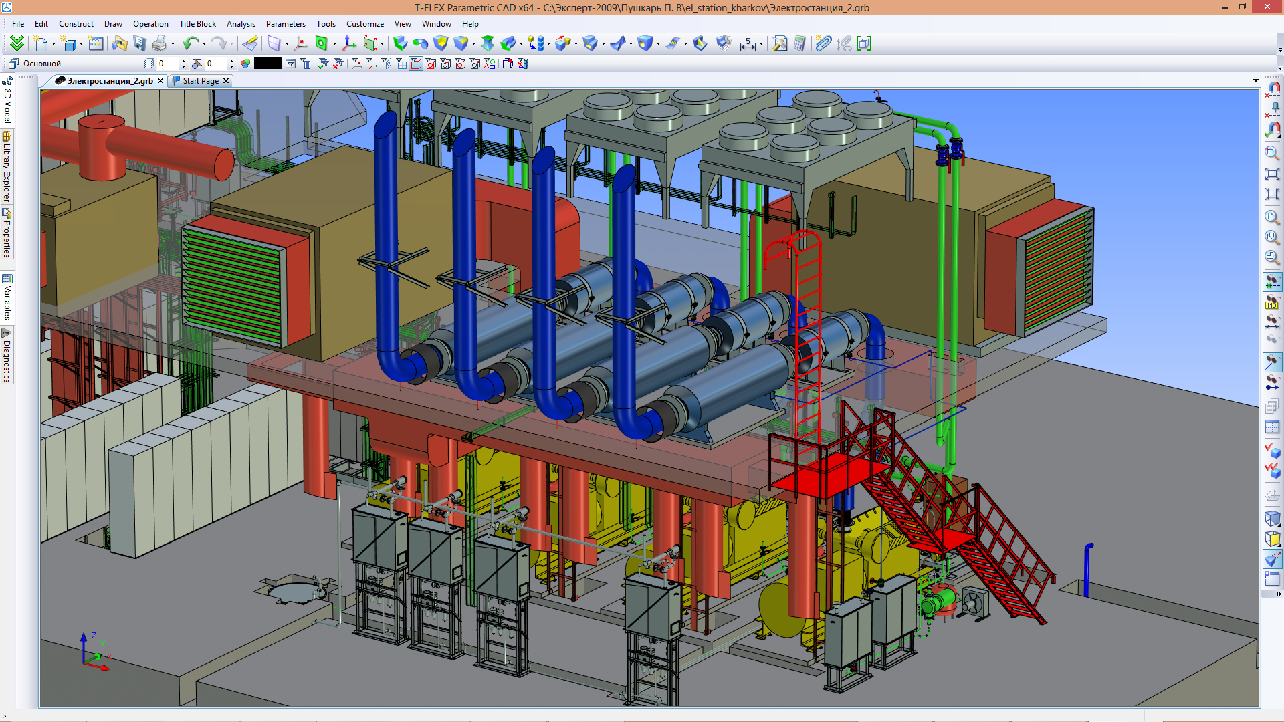Expand the dropdown arrow next to Print
1284x722 pixels.
[173, 44]
